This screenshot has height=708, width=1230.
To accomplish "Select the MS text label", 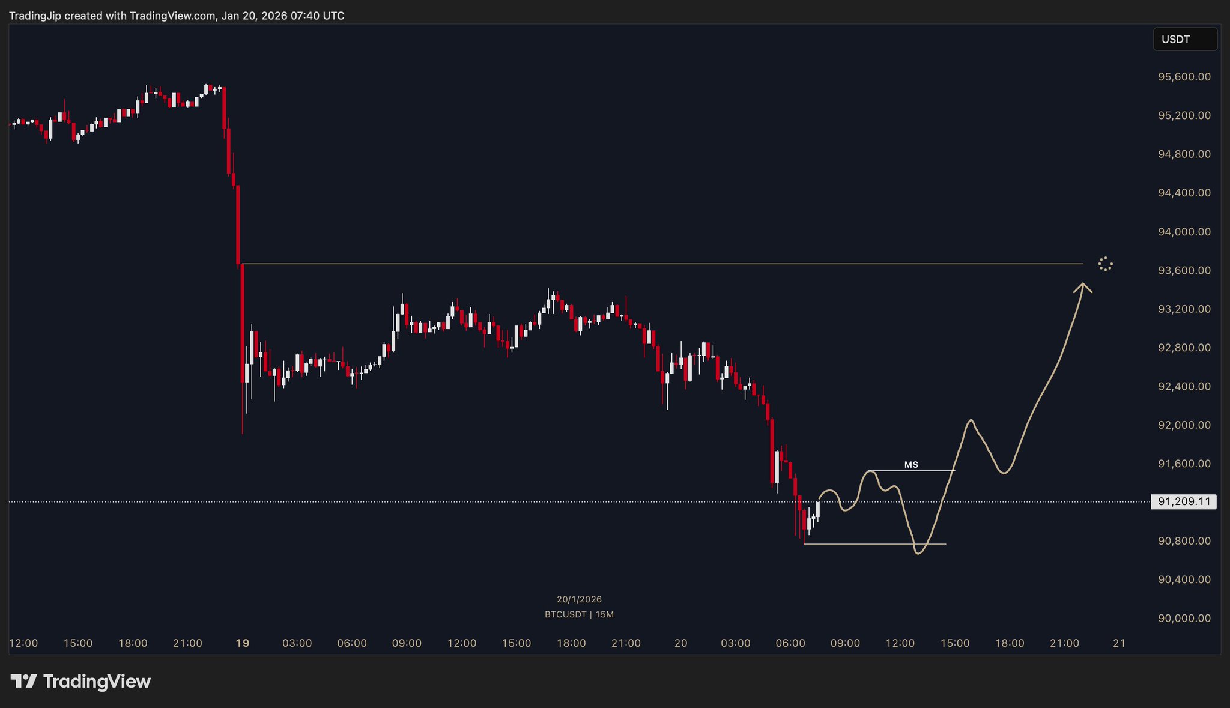I will point(911,465).
